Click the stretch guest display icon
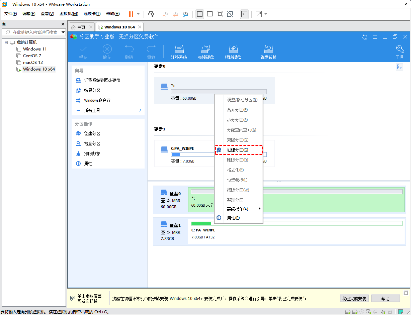 (259, 14)
